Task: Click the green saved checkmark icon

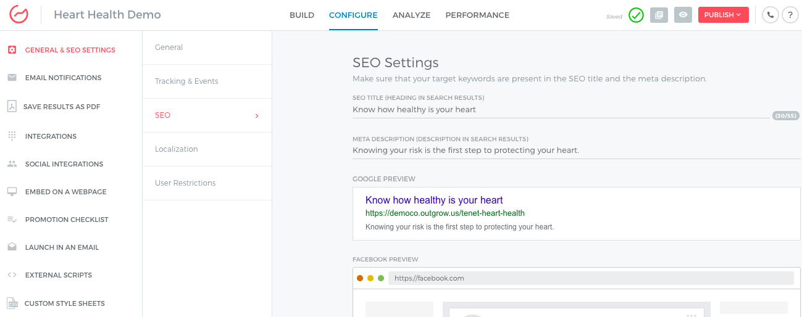Action: pos(636,15)
